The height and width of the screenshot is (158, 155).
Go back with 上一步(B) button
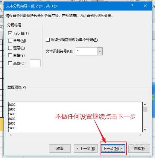pos(86,148)
